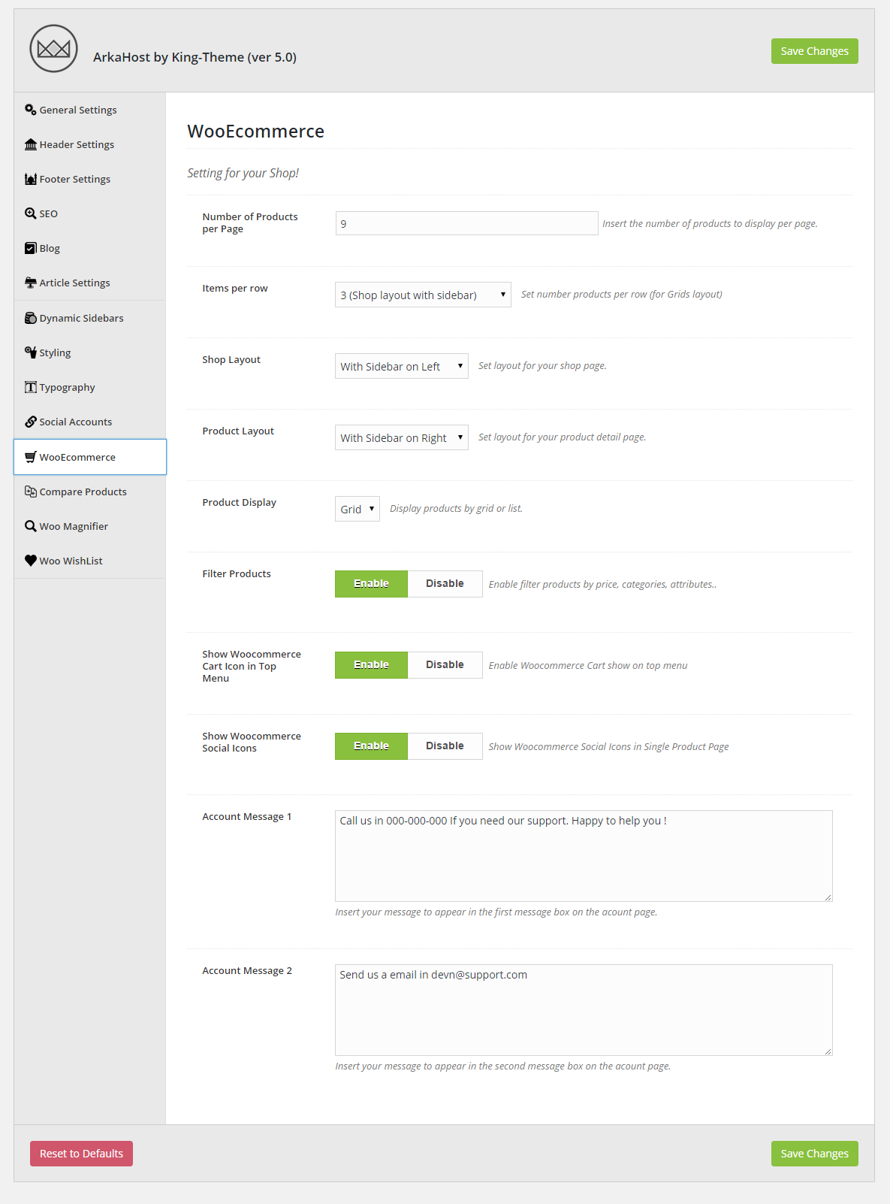Click the Blog checkbox icon in sidebar
This screenshot has width=890, height=1204.
30,248
